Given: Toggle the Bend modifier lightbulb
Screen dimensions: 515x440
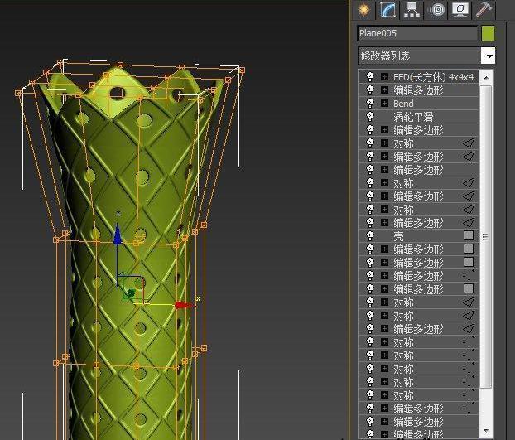Looking at the screenshot, I should point(370,104).
